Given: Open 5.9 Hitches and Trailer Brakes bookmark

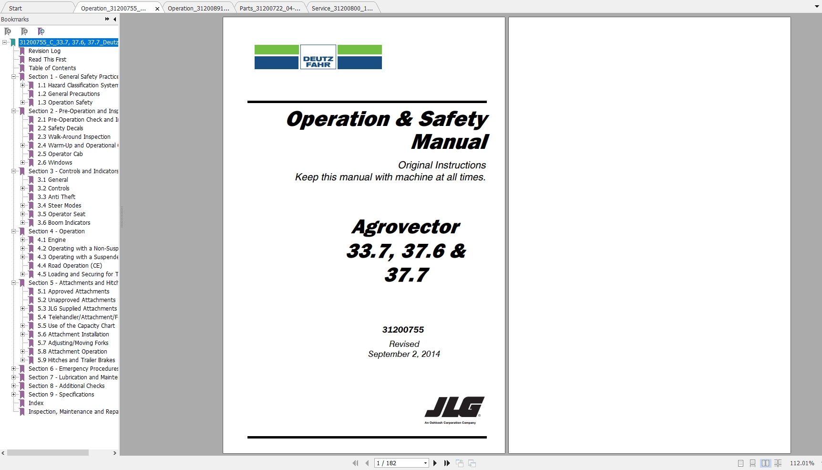Looking at the screenshot, I should coord(76,360).
